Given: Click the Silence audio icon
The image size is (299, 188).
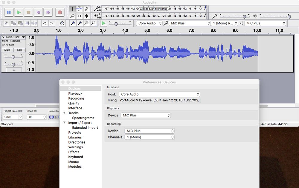Looking at the screenshot, I should (34, 23).
